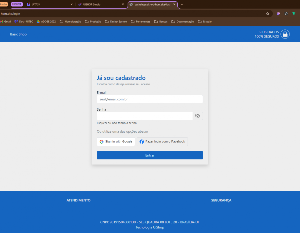Switch to the UISHOP Studio tab
The width and height of the screenshot is (300, 233).
pyautogui.click(x=97, y=4)
